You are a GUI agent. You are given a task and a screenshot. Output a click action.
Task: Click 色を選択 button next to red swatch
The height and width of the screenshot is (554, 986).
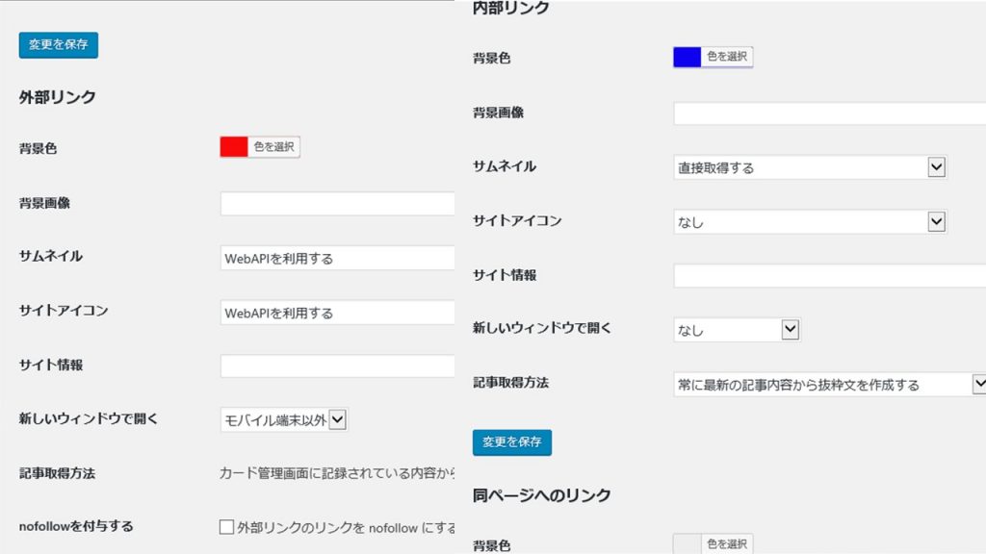[274, 147]
